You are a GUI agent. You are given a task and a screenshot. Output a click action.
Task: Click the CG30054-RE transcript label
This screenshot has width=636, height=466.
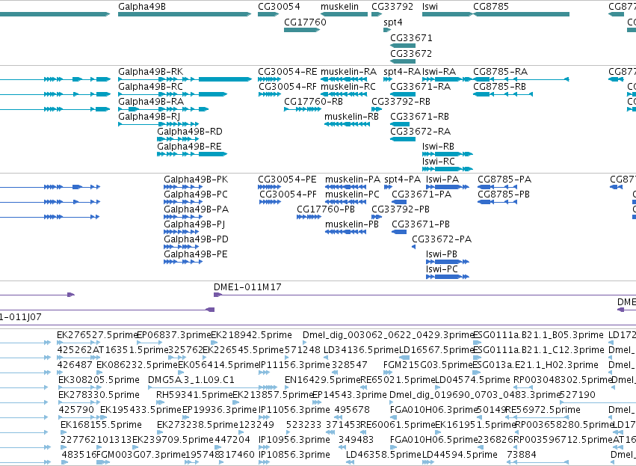click(x=288, y=72)
